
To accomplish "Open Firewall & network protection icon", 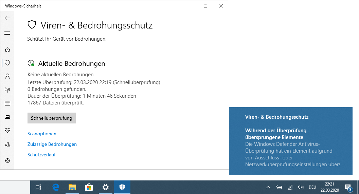I will (7, 90).
